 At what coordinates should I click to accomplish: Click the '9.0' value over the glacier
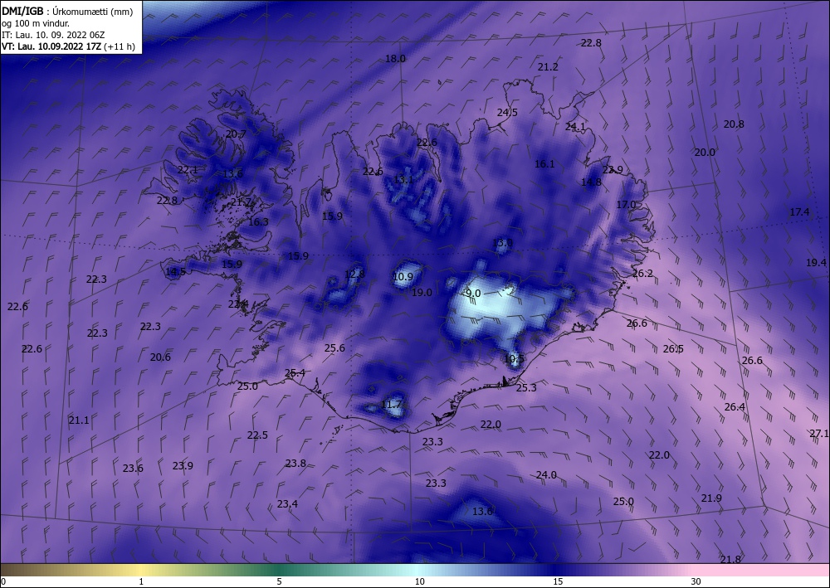click(x=473, y=294)
